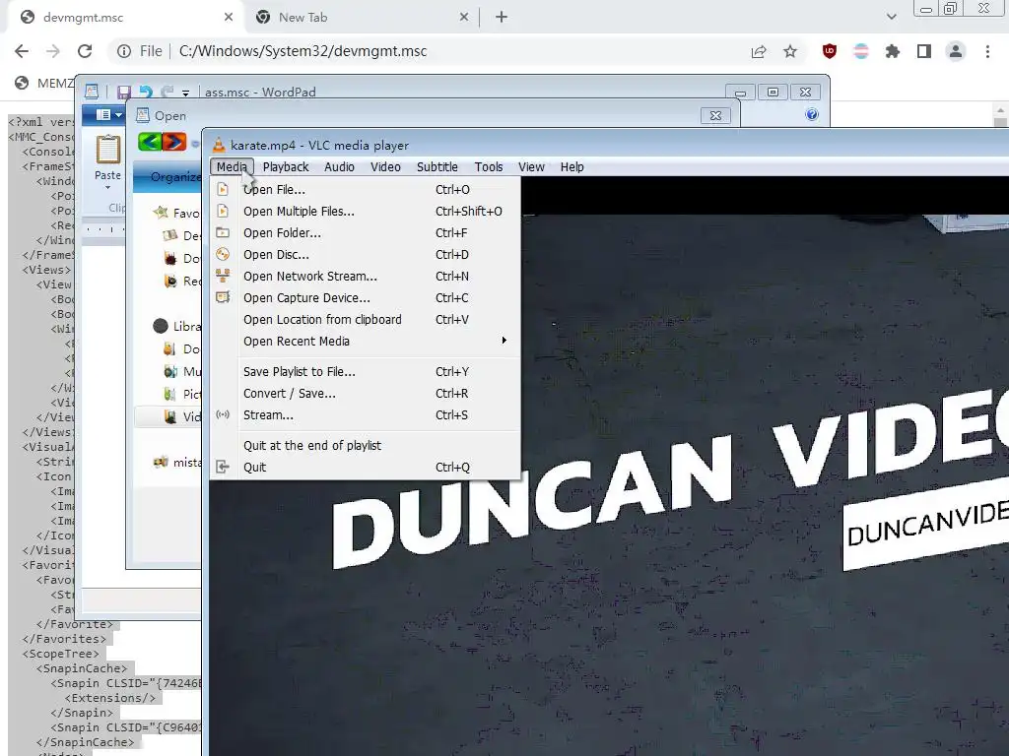Select Music library in Open dialog
This screenshot has width=1009, height=756.
point(182,371)
